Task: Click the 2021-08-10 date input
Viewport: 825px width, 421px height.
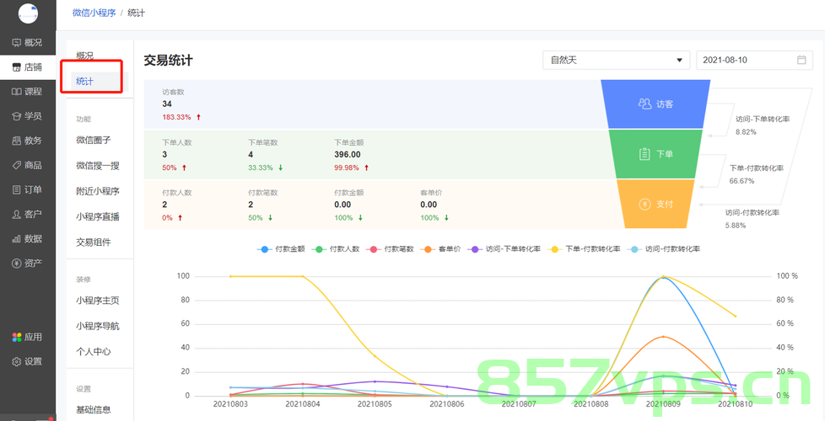Action: 754,60
